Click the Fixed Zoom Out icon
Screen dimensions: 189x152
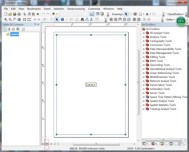tap(29, 19)
